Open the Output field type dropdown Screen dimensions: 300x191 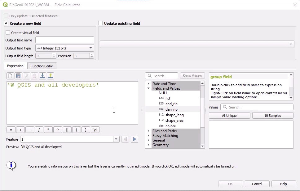pyautogui.click(x=64, y=48)
